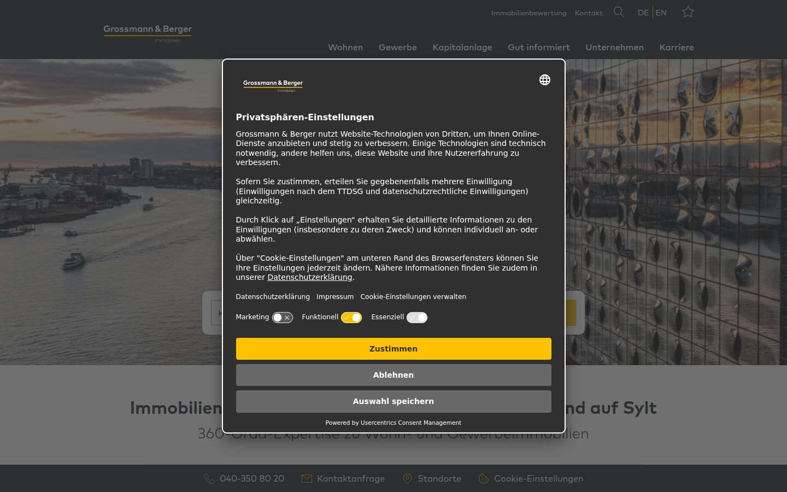Open the Impressum link
Image resolution: width=787 pixels, height=492 pixels.
pyautogui.click(x=335, y=297)
